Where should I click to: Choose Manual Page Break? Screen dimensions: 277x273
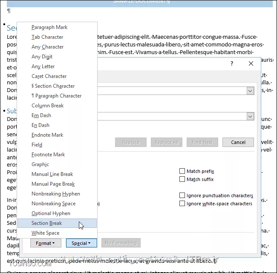(57, 184)
